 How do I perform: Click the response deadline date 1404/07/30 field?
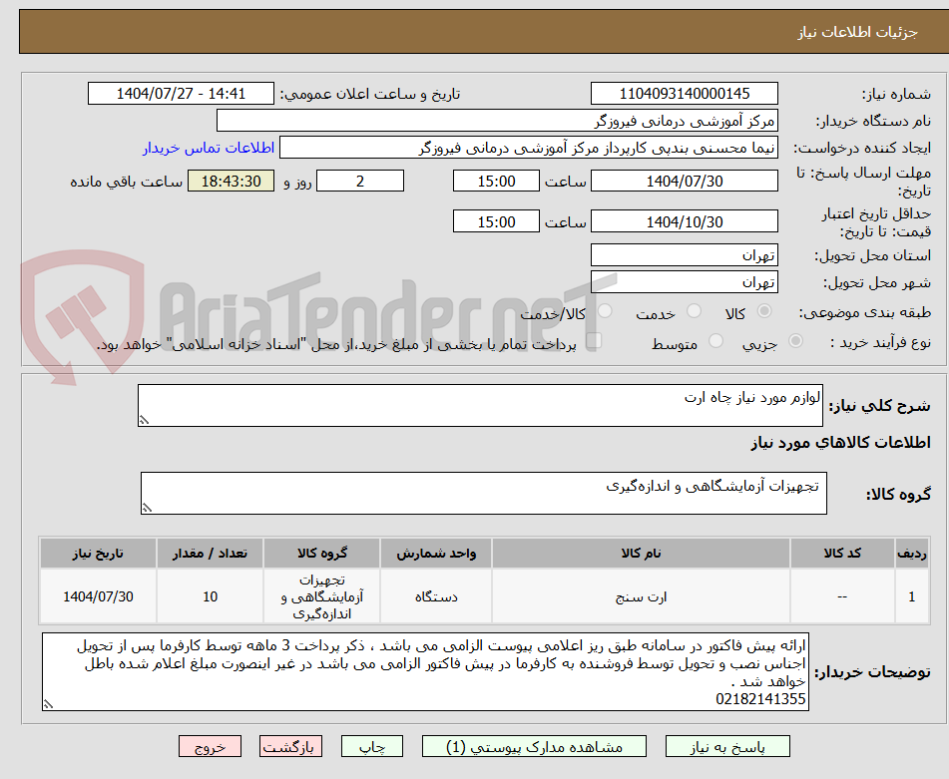[684, 181]
